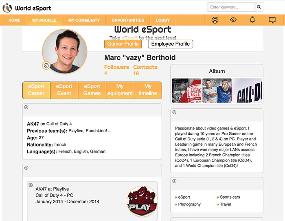
Task: Click gear icon above AK47 career summary
Action: (x=26, y=107)
